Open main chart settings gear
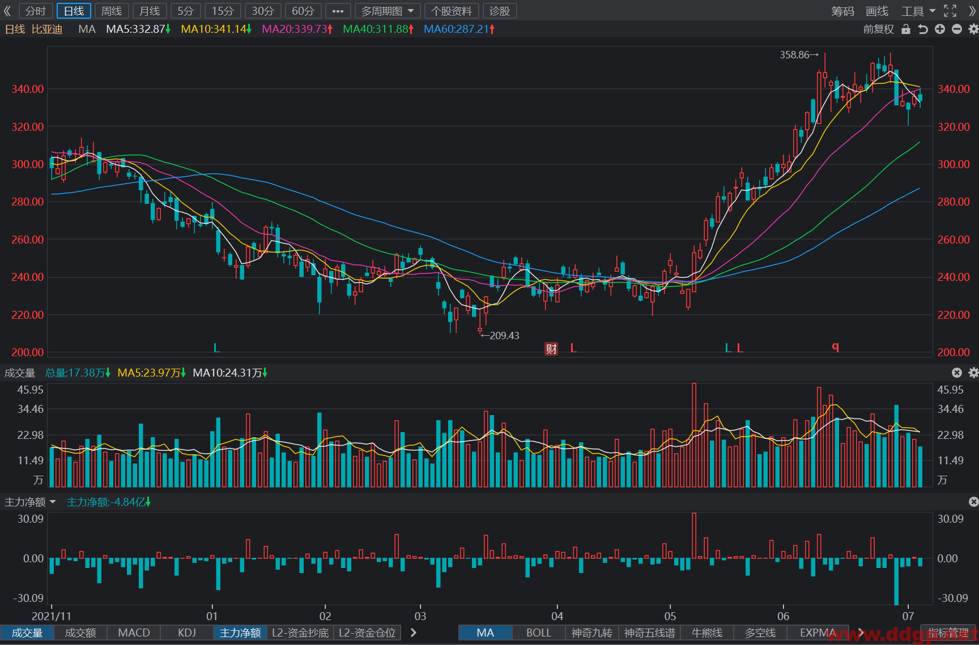This screenshot has height=645, width=979. (973, 29)
